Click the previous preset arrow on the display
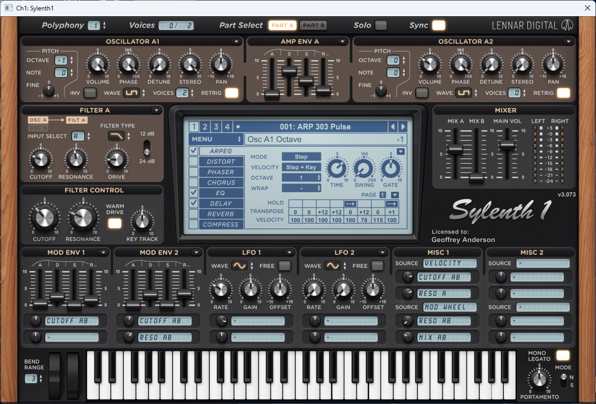Viewport: 596px width, 404px height. (393, 126)
